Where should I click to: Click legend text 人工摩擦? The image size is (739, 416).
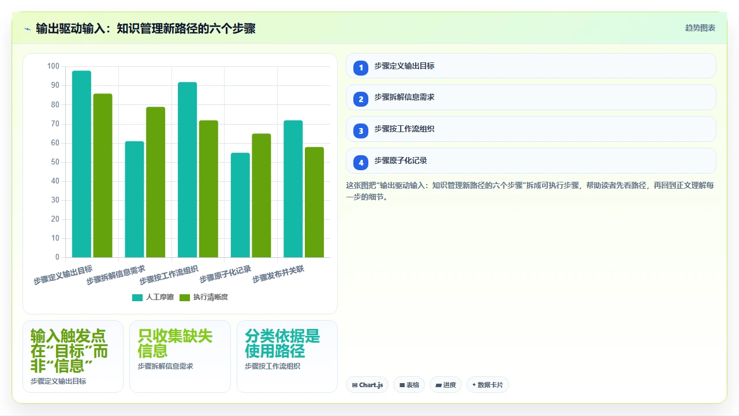coord(160,297)
